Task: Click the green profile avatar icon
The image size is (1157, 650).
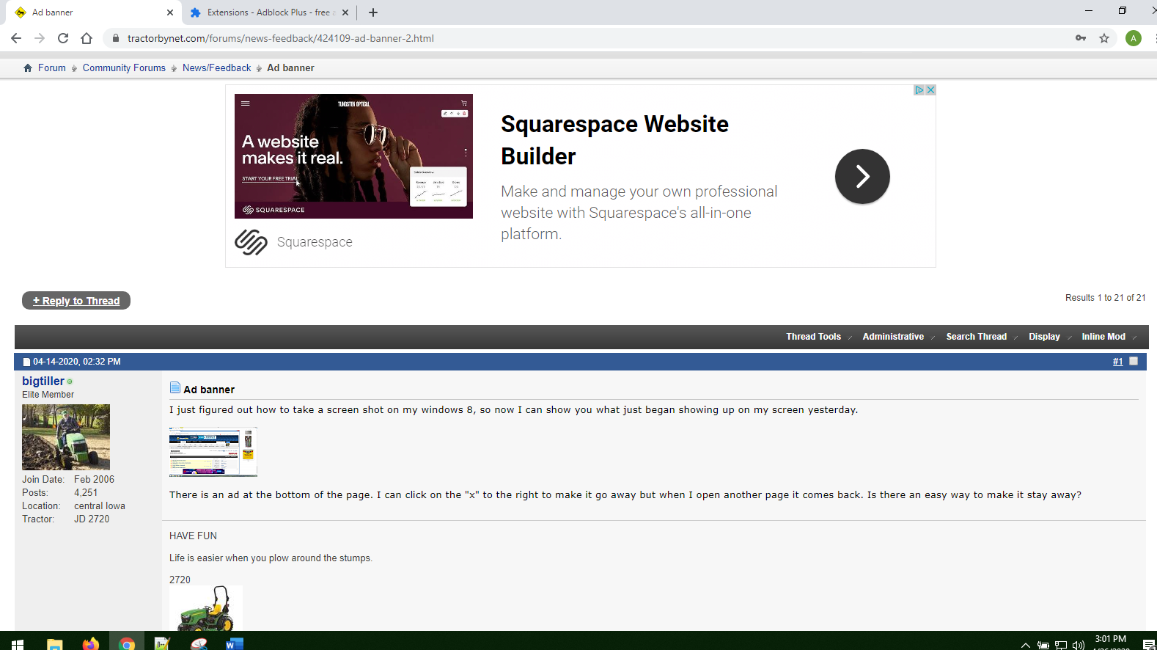Action: click(x=1133, y=38)
